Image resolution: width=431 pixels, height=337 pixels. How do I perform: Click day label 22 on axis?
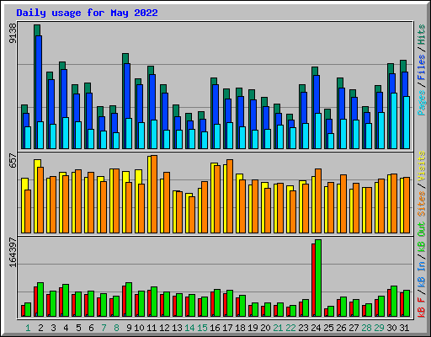pos(290,328)
